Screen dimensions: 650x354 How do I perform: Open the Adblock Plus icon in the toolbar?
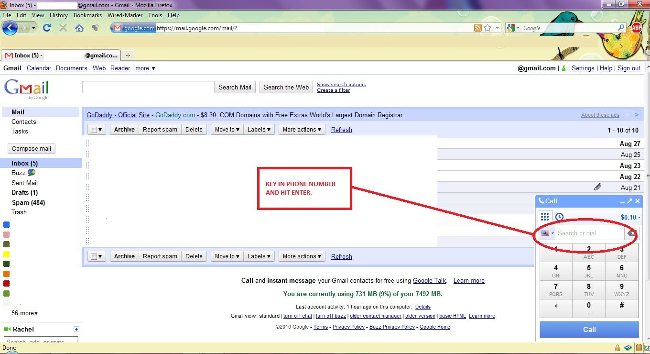coord(636,28)
